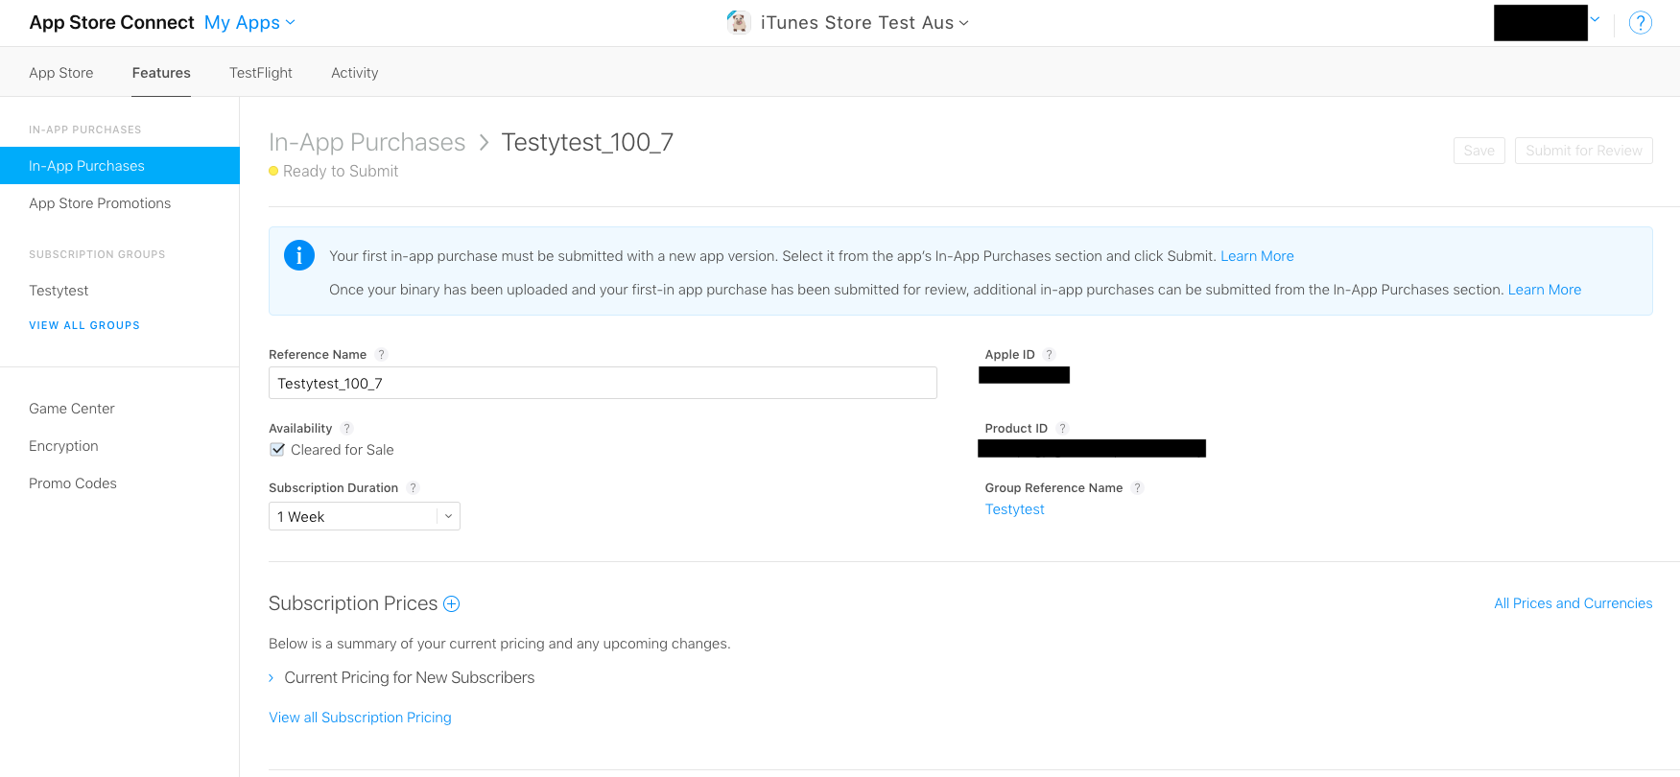Add a new subscription price with plus icon

(451, 603)
